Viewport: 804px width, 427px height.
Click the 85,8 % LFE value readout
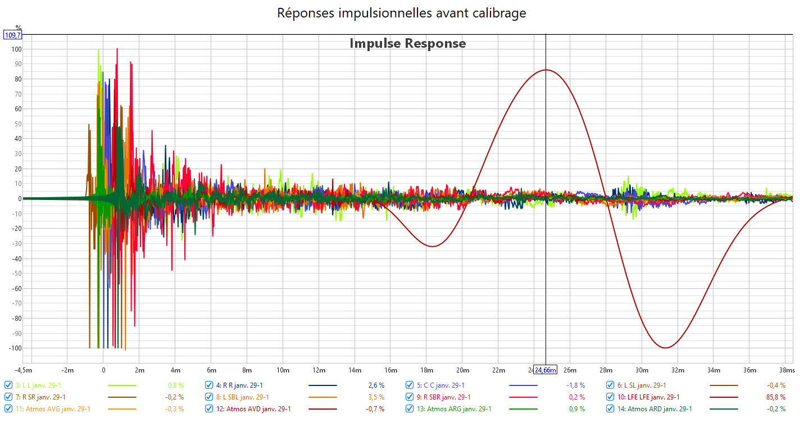(x=775, y=397)
